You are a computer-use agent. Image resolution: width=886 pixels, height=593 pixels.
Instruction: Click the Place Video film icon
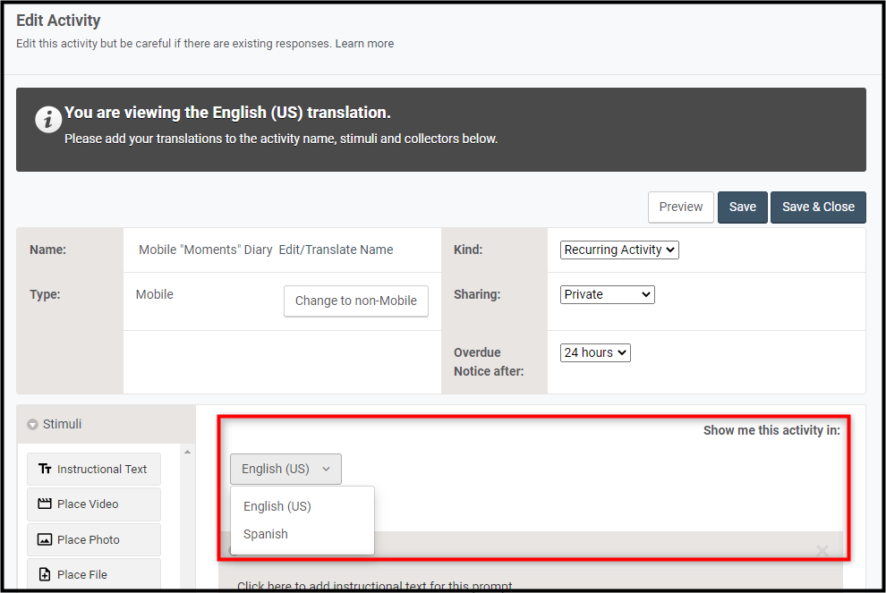click(x=45, y=504)
